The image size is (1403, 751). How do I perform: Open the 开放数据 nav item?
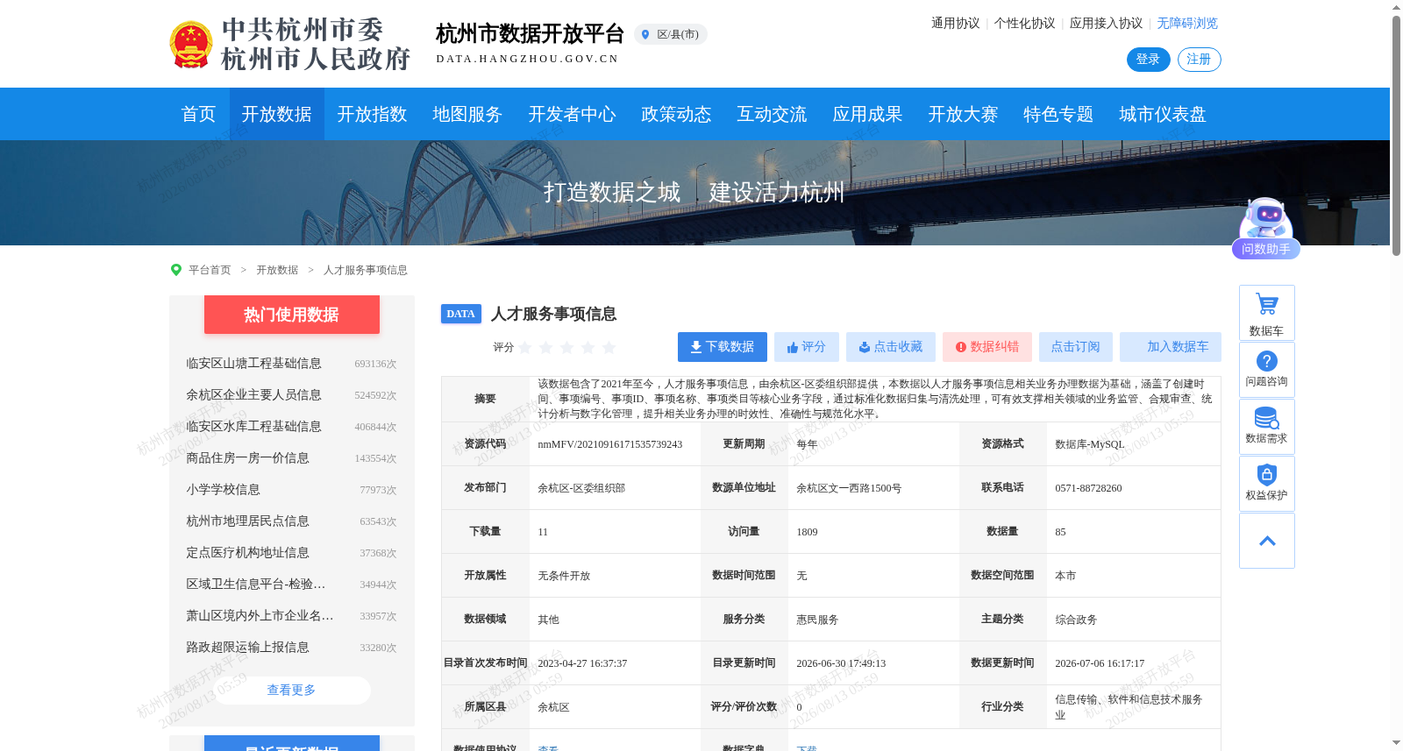pos(277,114)
